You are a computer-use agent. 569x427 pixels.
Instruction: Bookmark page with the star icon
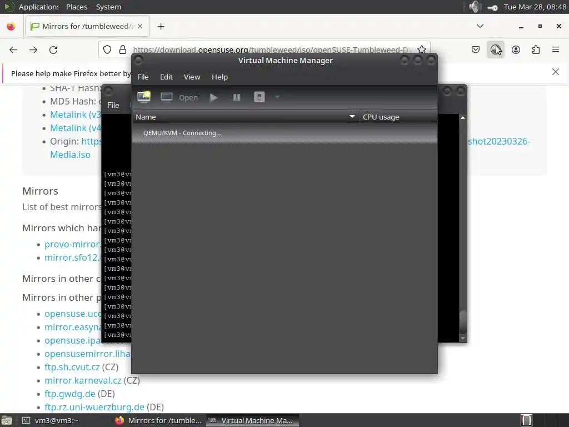pos(421,49)
